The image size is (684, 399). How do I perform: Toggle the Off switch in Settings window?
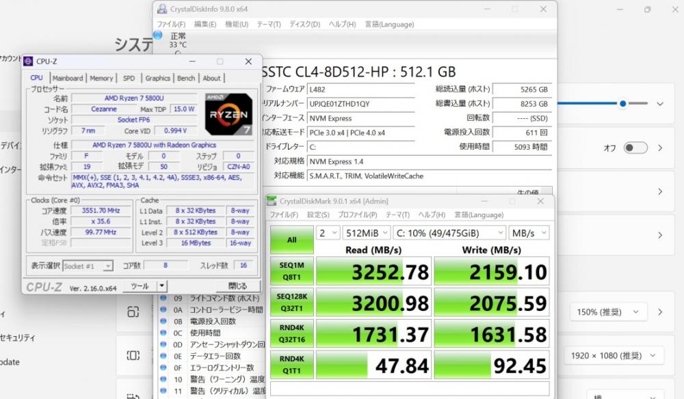click(x=635, y=148)
